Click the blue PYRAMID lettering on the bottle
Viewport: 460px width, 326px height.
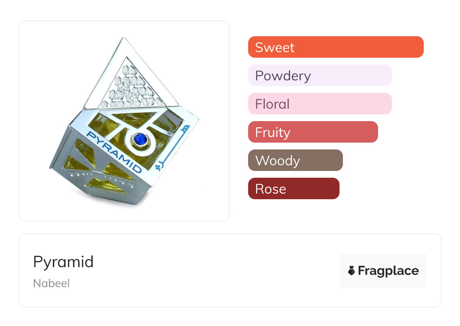113,151
